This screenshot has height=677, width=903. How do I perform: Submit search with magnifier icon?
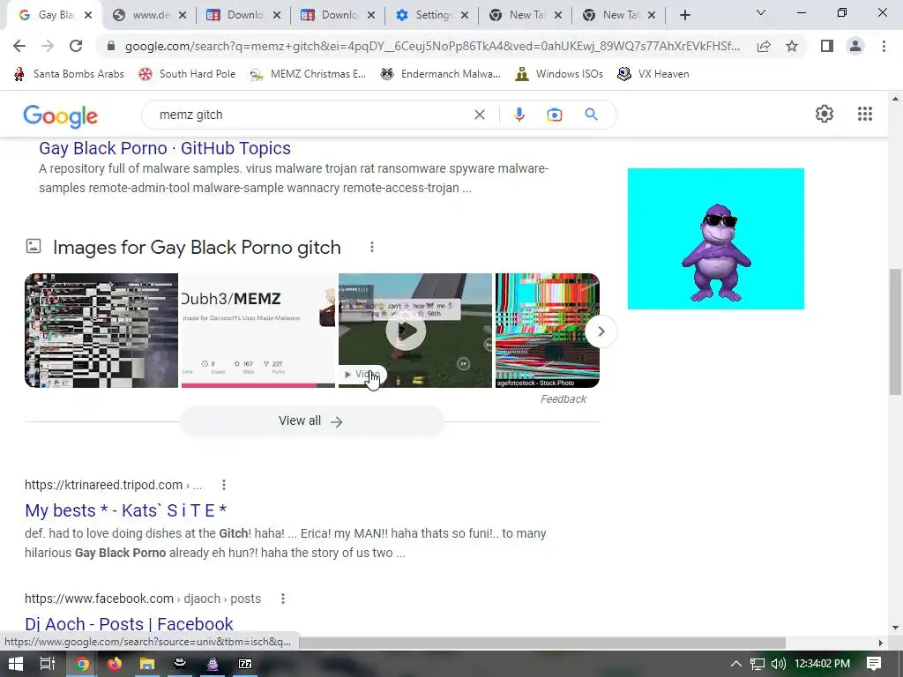tap(591, 115)
